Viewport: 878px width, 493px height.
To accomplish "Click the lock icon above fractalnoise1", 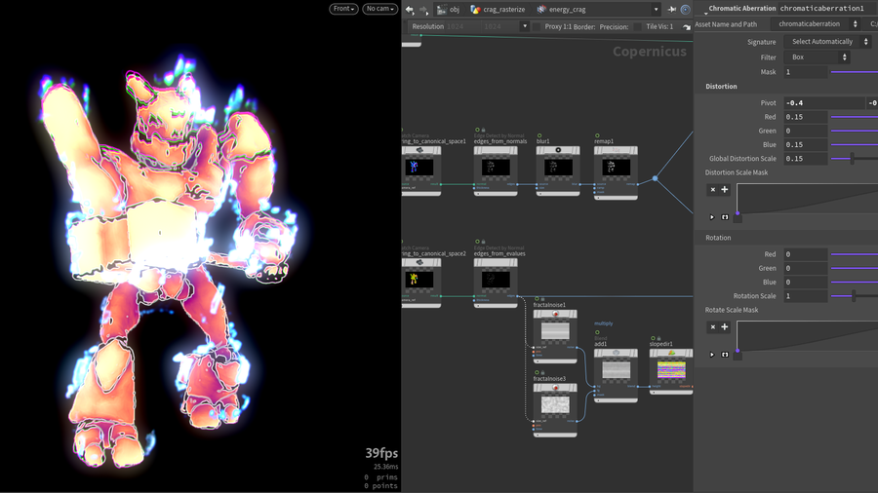I will click(542, 299).
